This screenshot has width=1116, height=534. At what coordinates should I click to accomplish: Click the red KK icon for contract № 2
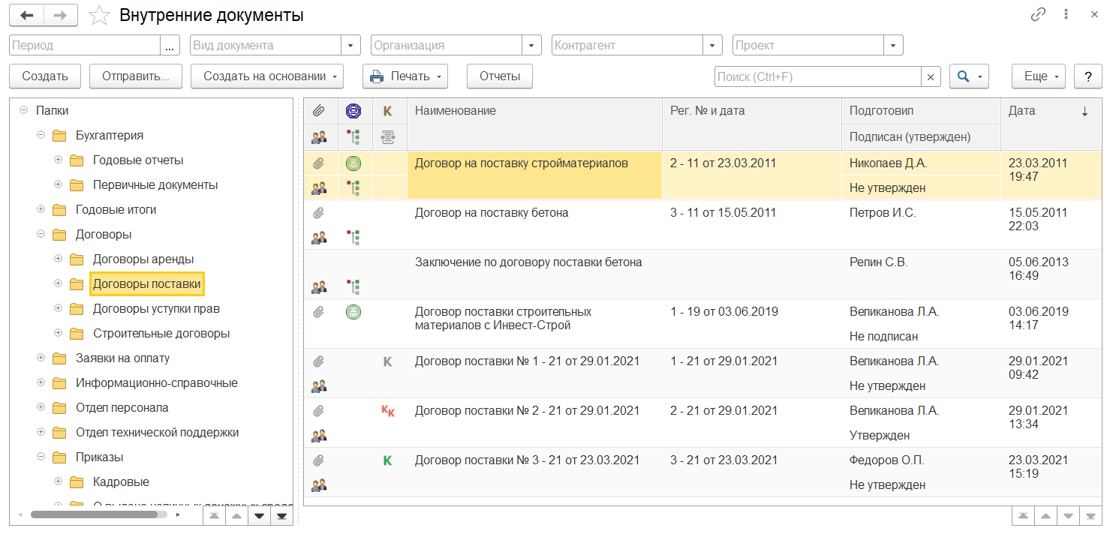tap(388, 411)
